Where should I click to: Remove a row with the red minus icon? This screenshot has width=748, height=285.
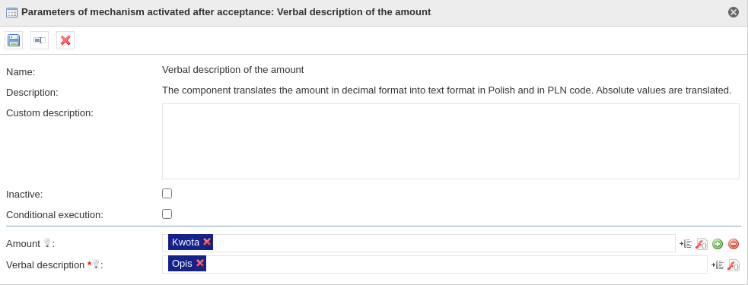[734, 244]
